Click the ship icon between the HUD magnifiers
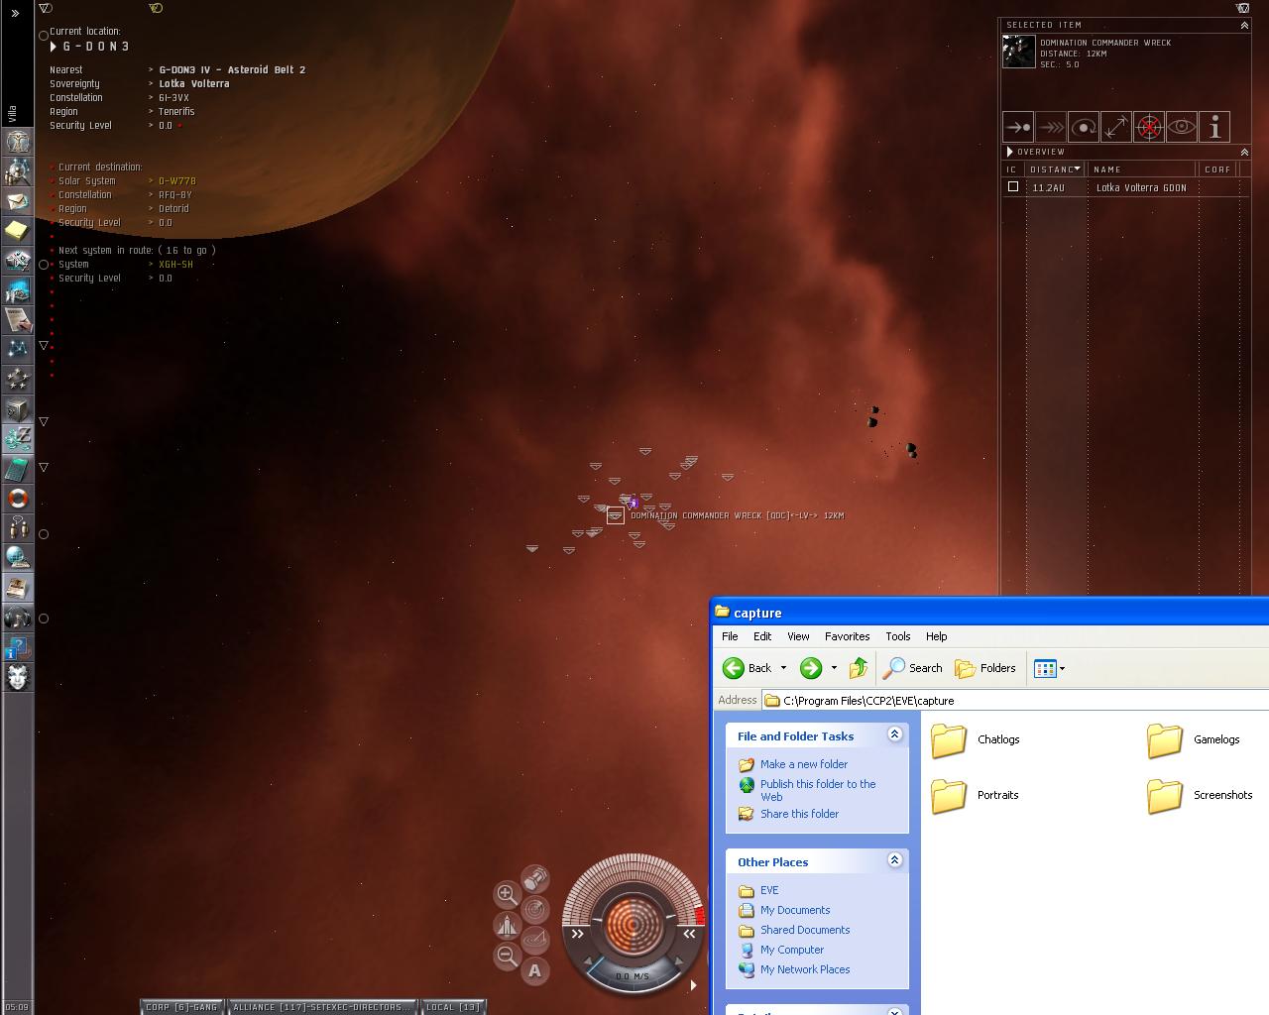The image size is (1269, 1015). coord(506,925)
